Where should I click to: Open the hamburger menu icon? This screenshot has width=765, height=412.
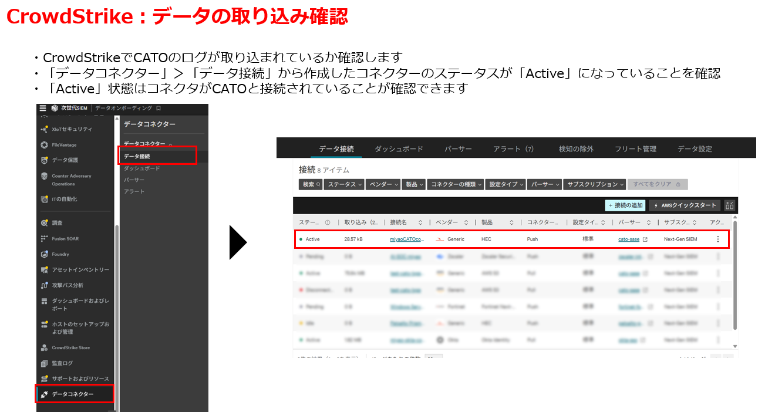click(43, 109)
